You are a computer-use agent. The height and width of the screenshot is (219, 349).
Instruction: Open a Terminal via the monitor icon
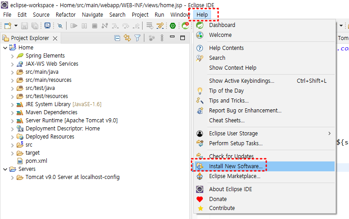point(47,26)
